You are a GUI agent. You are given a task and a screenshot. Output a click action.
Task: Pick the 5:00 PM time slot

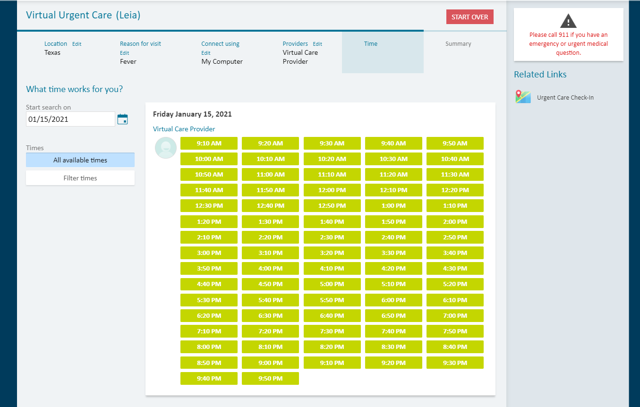332,284
